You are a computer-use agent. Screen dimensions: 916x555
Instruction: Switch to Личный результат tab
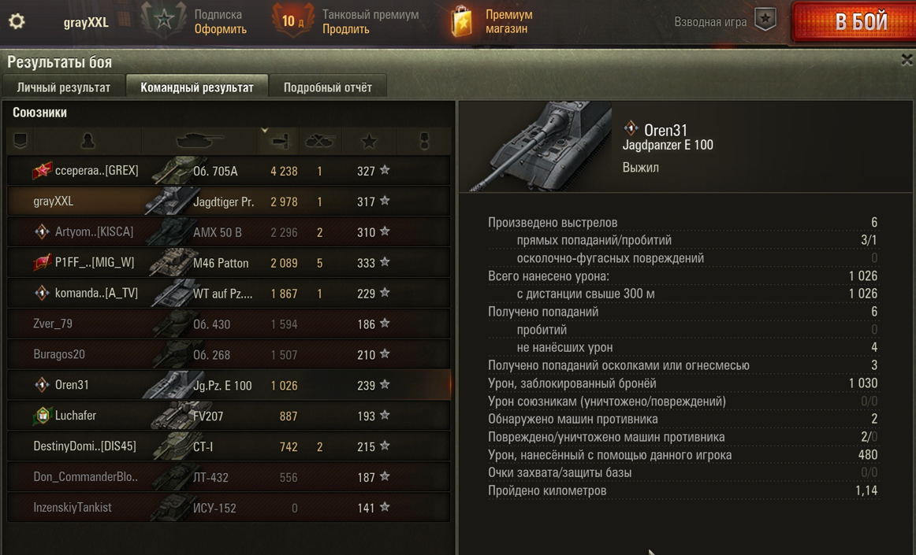[63, 87]
